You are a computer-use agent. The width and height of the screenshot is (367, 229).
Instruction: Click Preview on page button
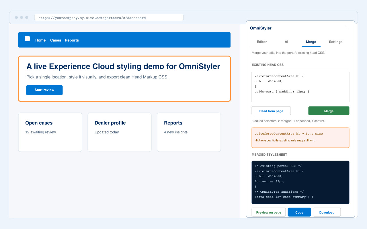click(x=269, y=212)
